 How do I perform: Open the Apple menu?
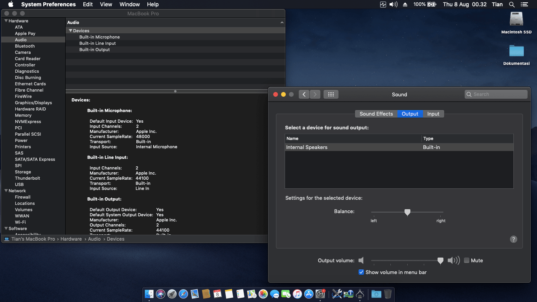(11, 4)
